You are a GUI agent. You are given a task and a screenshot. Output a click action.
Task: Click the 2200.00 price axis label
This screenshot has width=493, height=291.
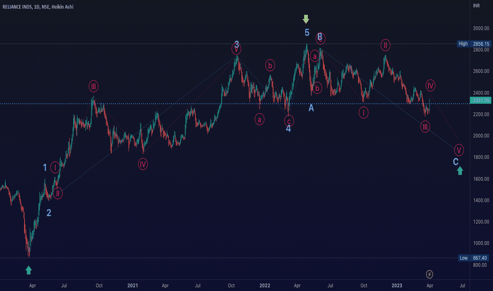[481, 114]
